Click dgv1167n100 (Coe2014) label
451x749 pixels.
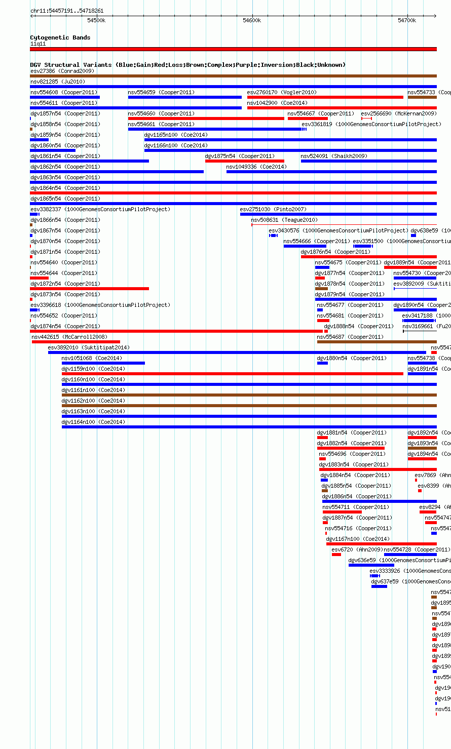point(358,539)
